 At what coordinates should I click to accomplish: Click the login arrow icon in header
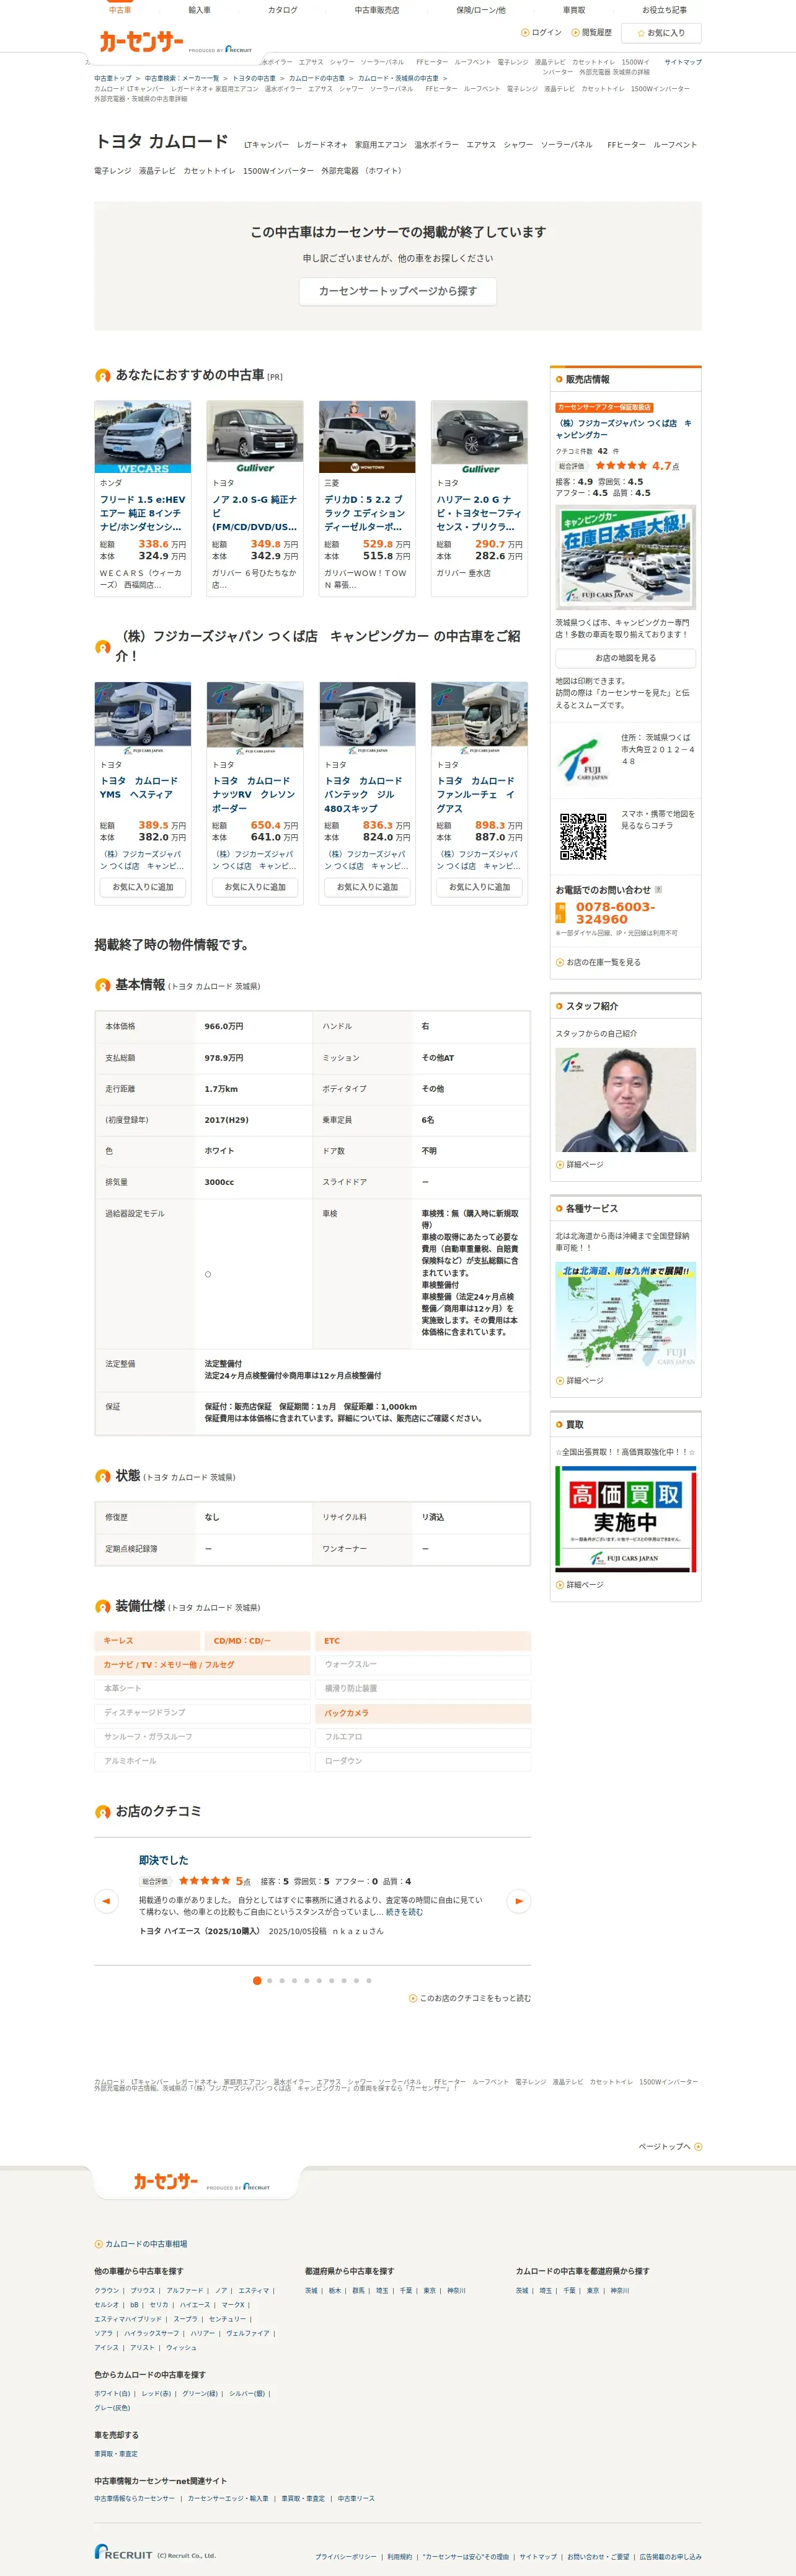pyautogui.click(x=525, y=33)
